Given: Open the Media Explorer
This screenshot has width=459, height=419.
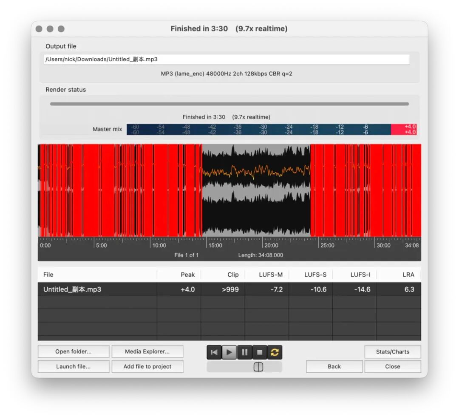Looking at the screenshot, I should point(147,352).
